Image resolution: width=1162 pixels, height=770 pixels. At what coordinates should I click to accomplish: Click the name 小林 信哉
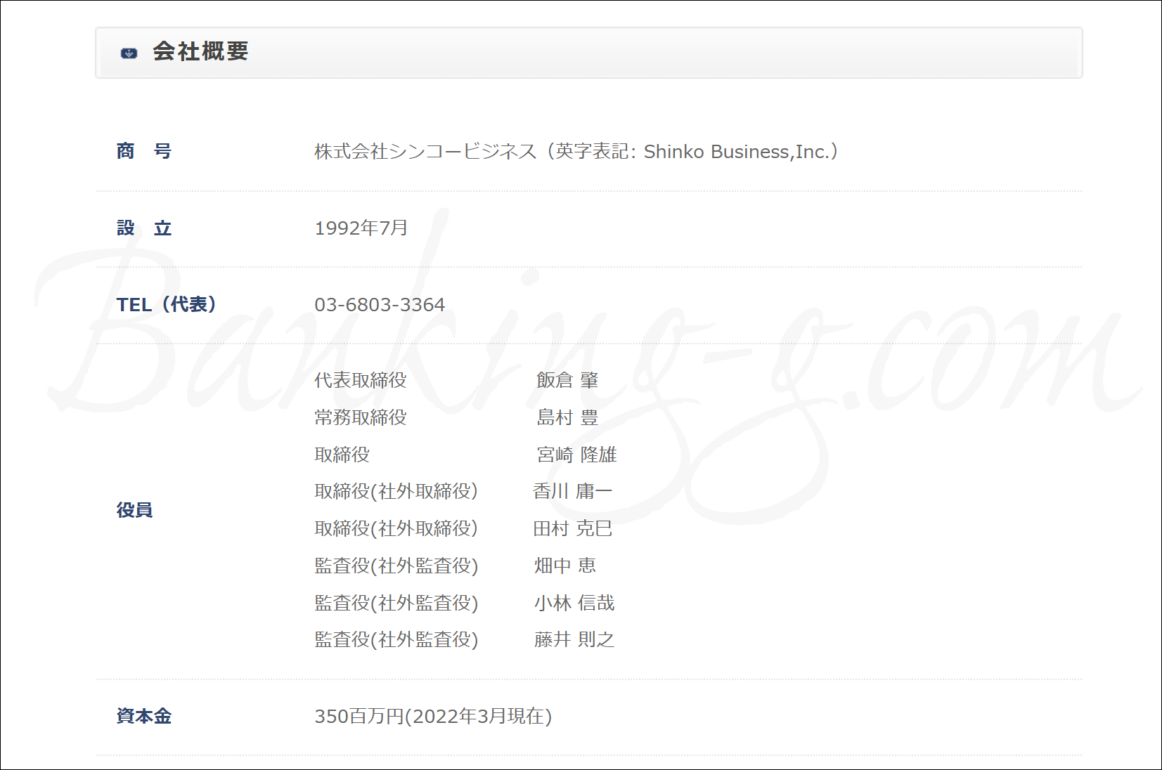[x=574, y=603]
